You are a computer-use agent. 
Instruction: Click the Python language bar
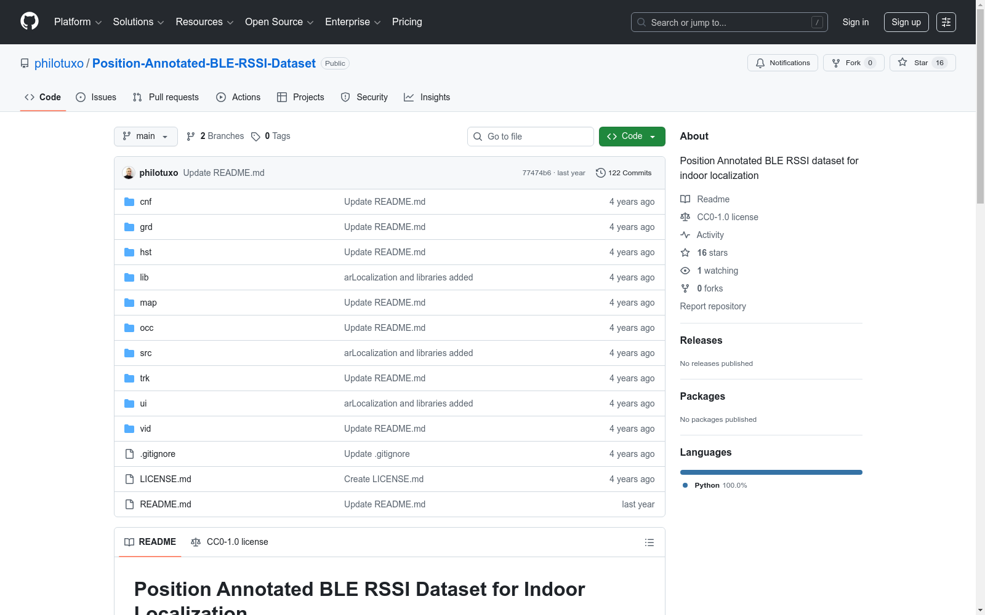[x=771, y=472]
